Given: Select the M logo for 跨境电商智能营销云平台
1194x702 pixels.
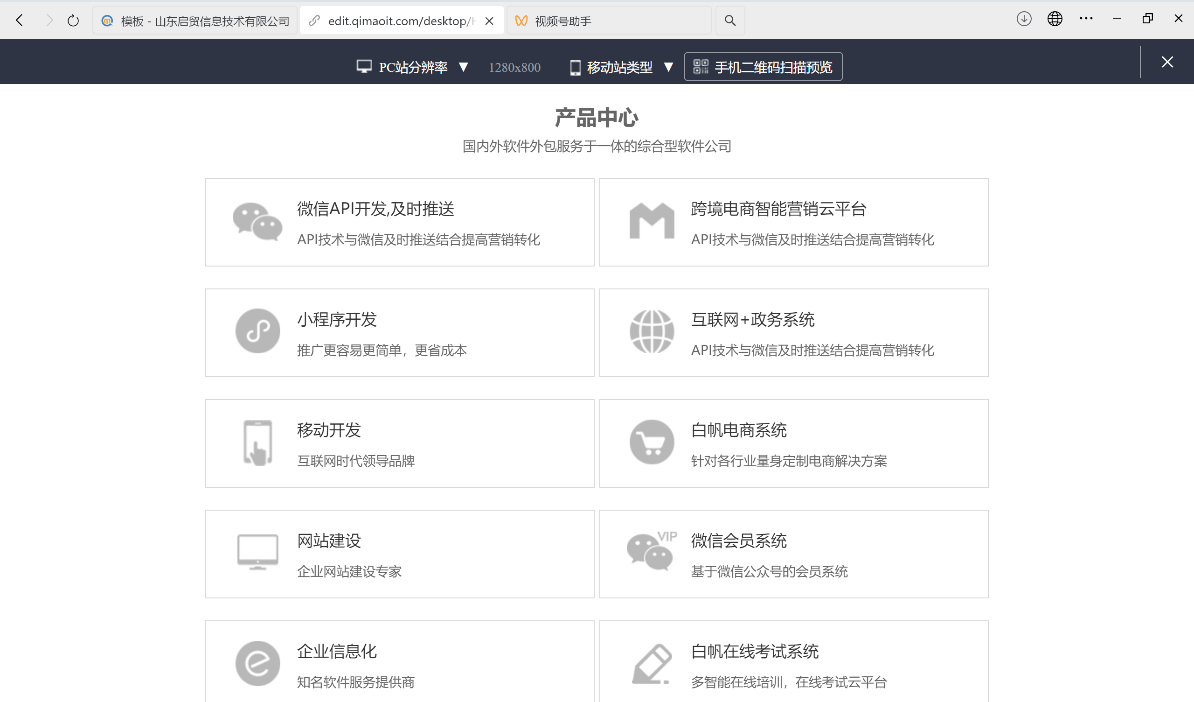Looking at the screenshot, I should pos(652,220).
